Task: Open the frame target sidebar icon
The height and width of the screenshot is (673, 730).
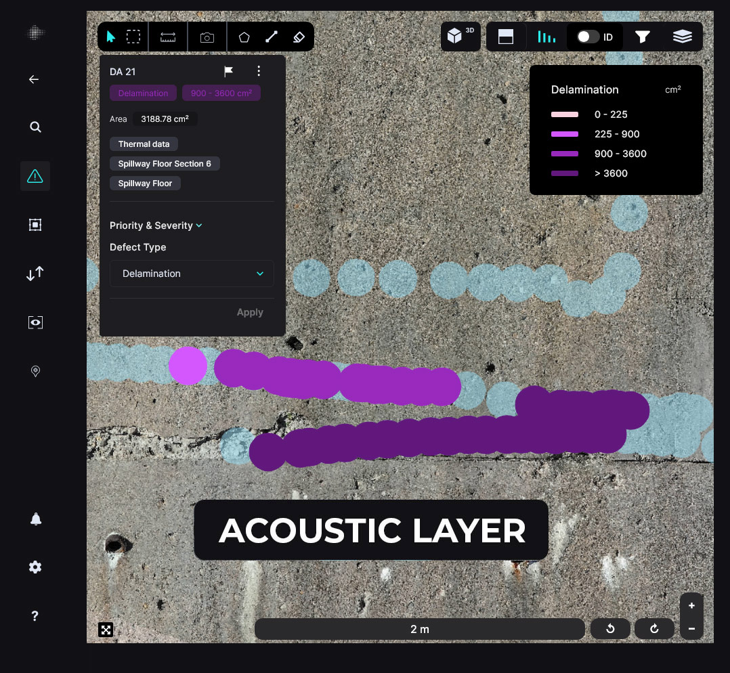Action: click(x=35, y=225)
